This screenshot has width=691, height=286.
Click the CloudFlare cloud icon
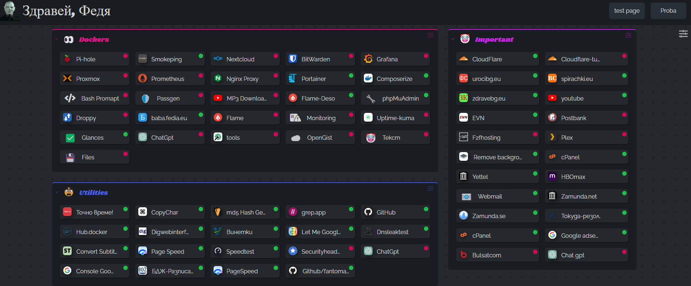click(464, 59)
